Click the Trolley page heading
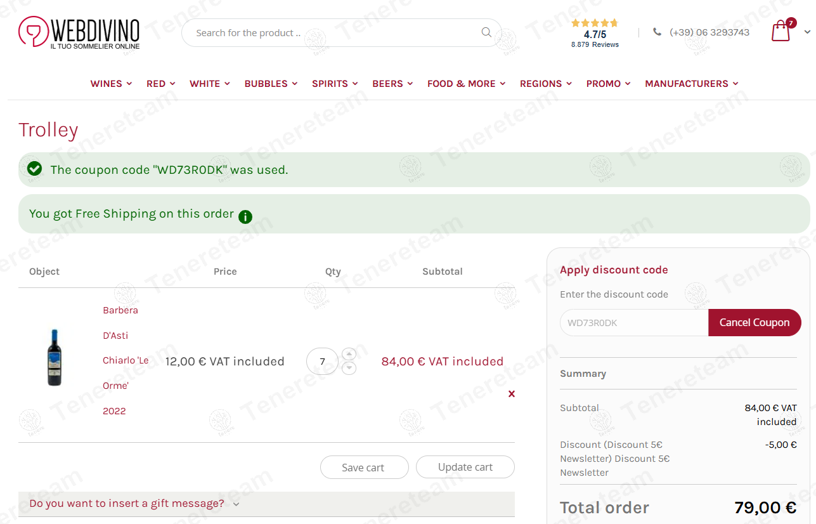This screenshot has height=524, width=816. 48,129
